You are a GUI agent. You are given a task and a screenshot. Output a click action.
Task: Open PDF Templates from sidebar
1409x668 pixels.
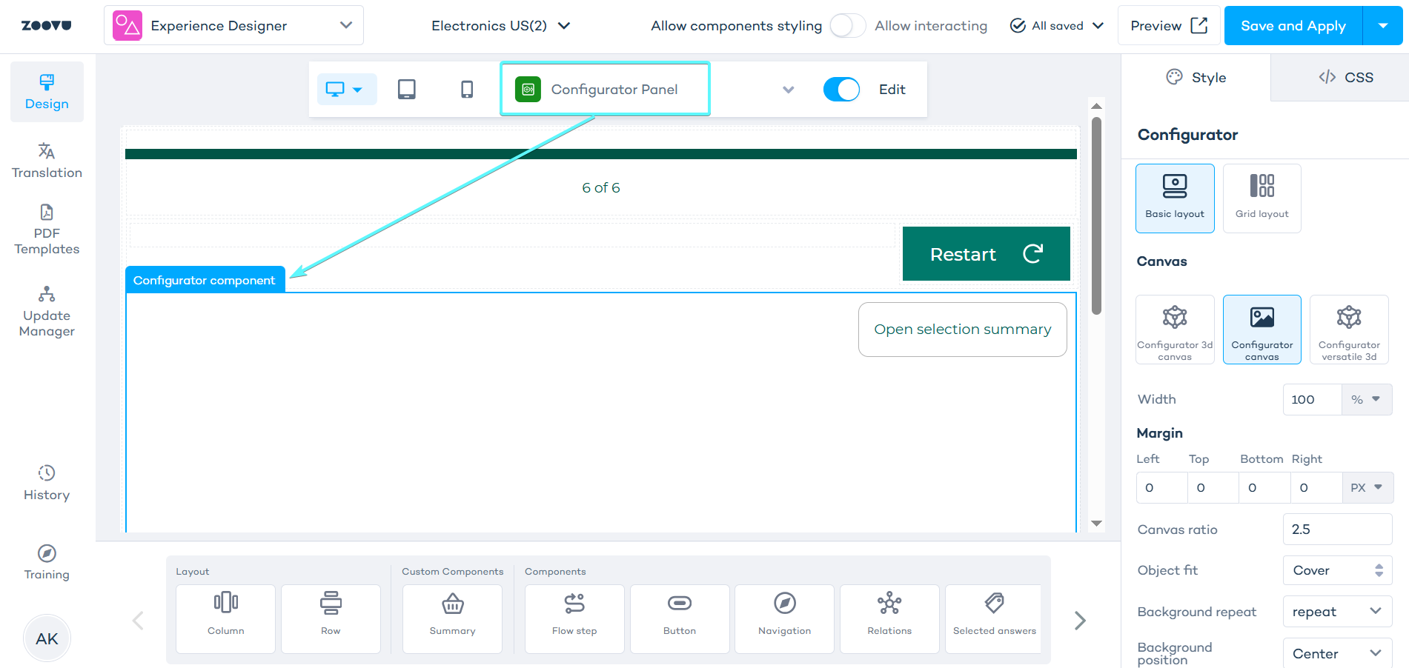click(47, 230)
